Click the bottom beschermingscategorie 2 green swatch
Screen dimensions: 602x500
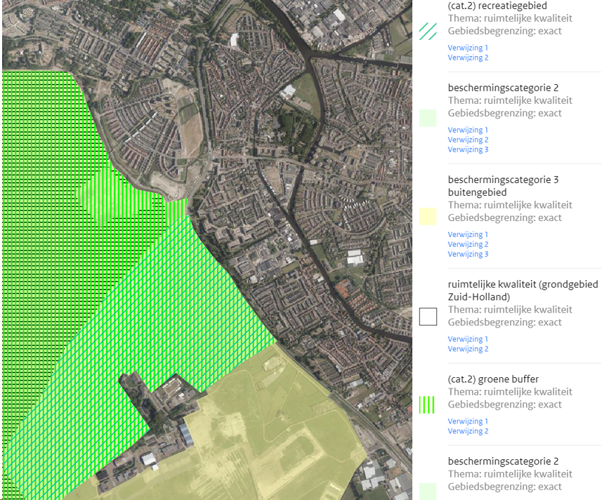pos(428,491)
